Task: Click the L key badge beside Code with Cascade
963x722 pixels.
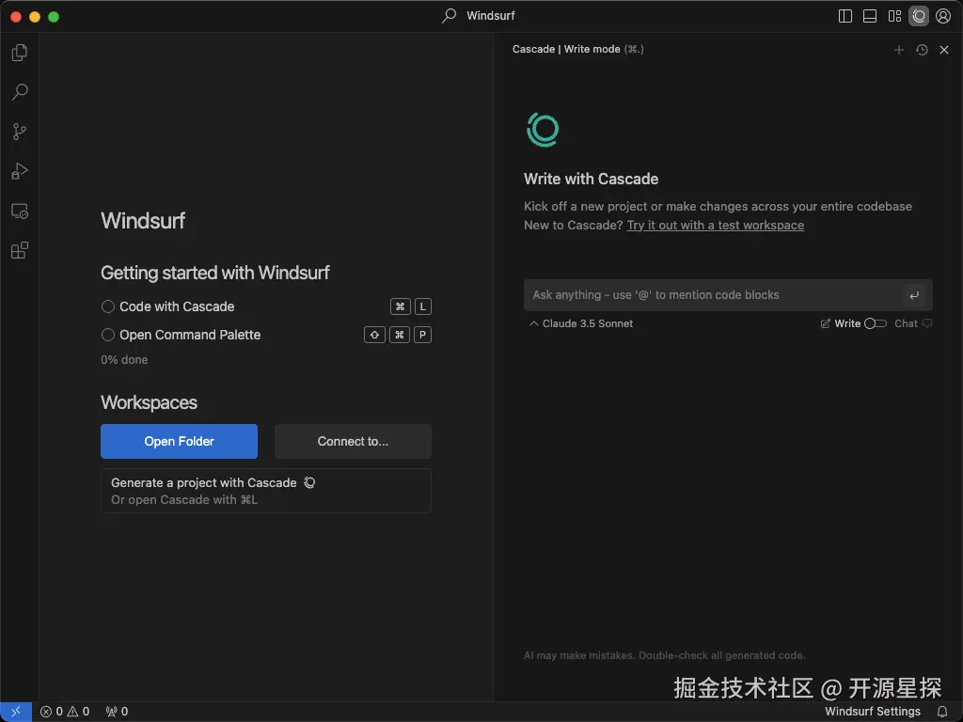Action: tap(422, 306)
